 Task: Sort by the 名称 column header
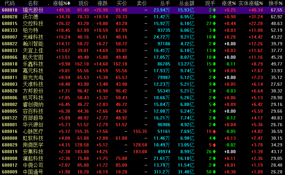tap(33, 3)
